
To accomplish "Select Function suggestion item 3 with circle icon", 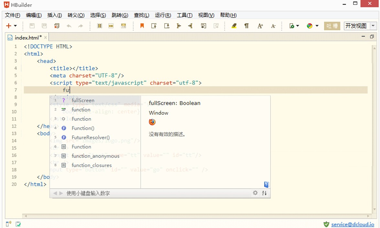I will pos(95,119).
